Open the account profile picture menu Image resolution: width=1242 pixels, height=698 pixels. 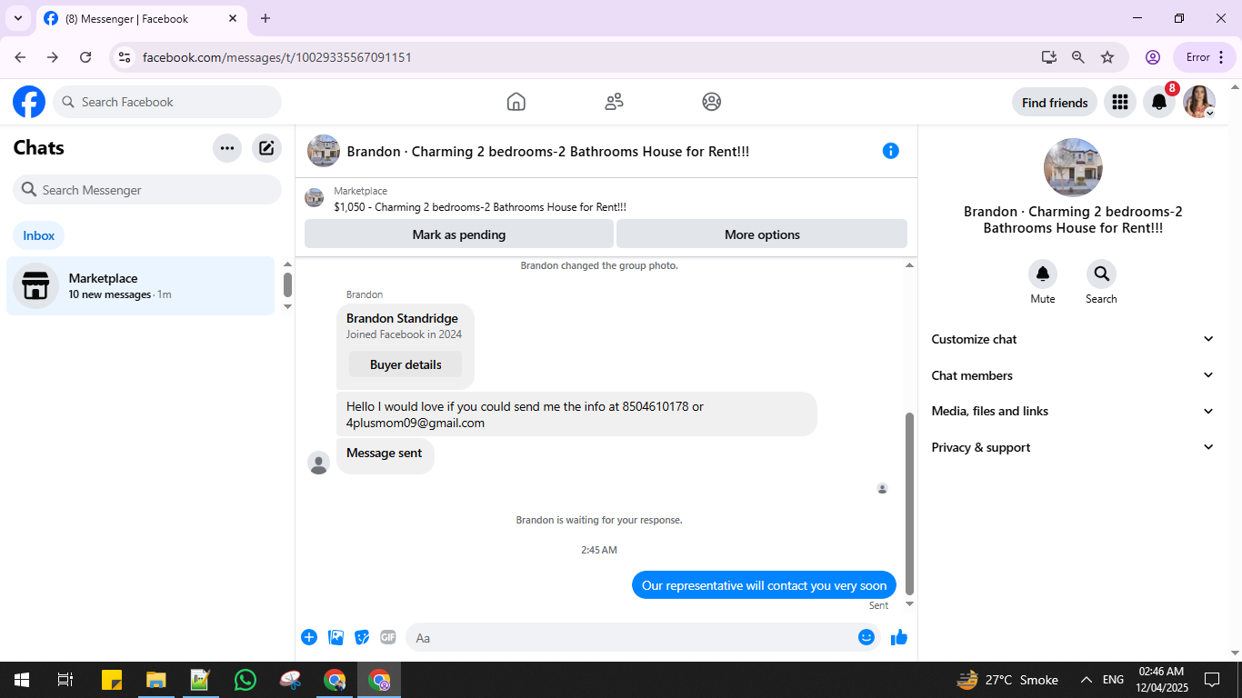click(x=1199, y=102)
